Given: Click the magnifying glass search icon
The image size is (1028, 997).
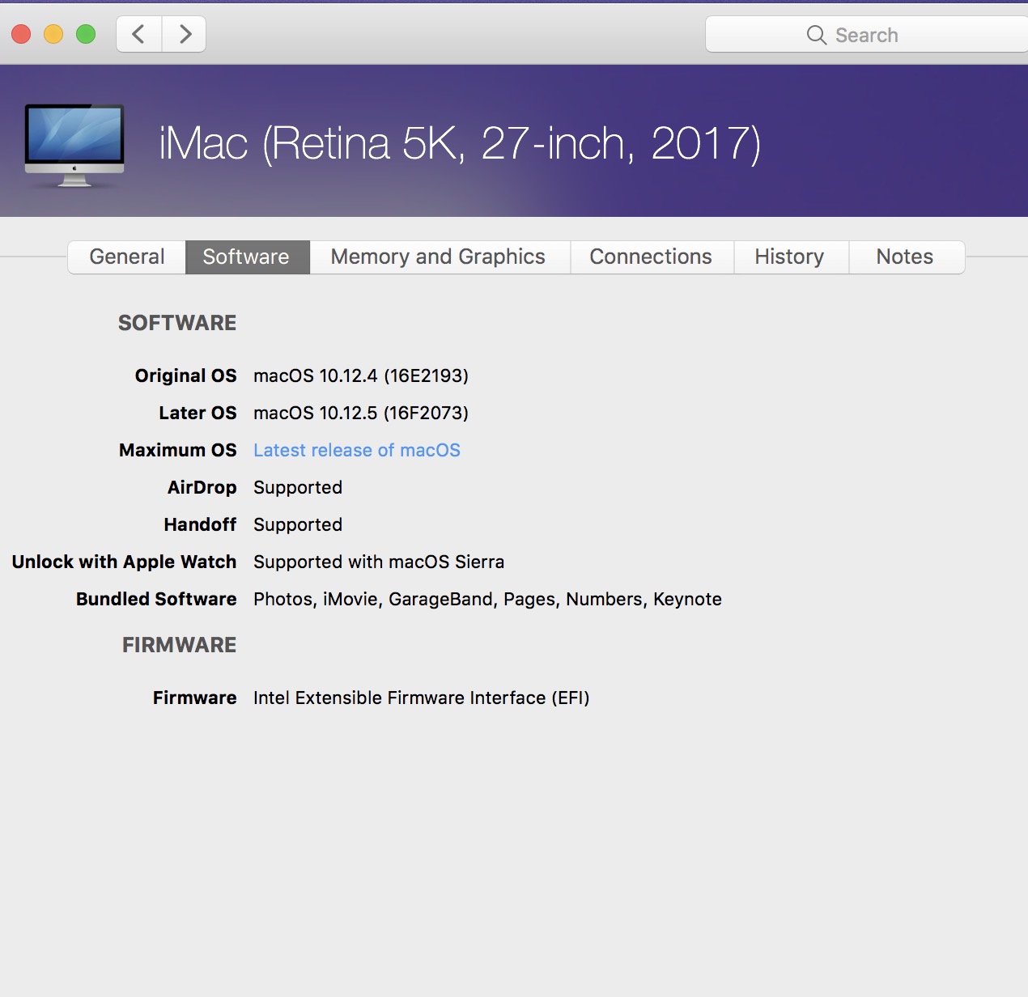Looking at the screenshot, I should (817, 35).
